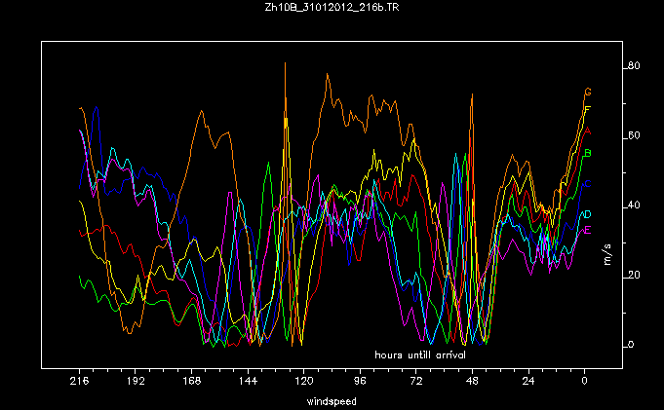Click the blue C series label

click(586, 183)
